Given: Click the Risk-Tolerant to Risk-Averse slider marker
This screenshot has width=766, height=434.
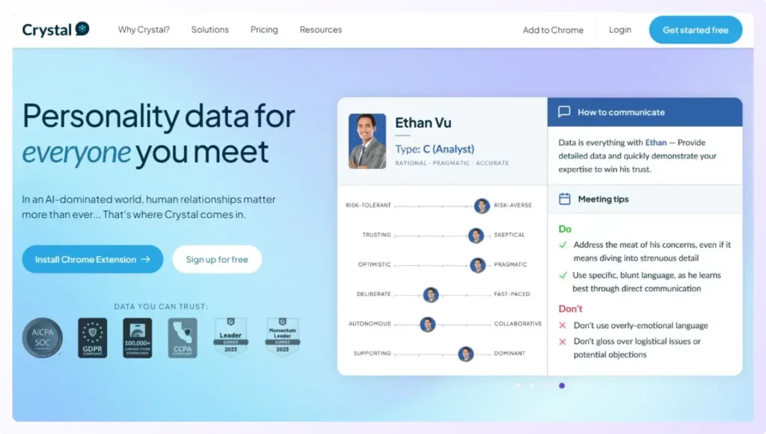Looking at the screenshot, I should click(482, 205).
